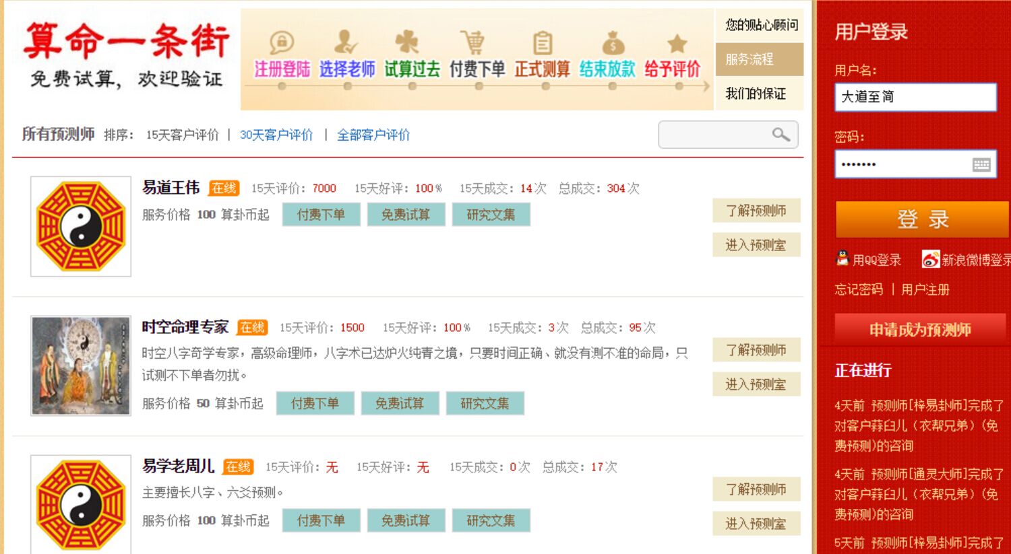Open 时空命理专家 profile thumbnail image
Image resolution: width=1011 pixels, height=554 pixels.
(81, 366)
